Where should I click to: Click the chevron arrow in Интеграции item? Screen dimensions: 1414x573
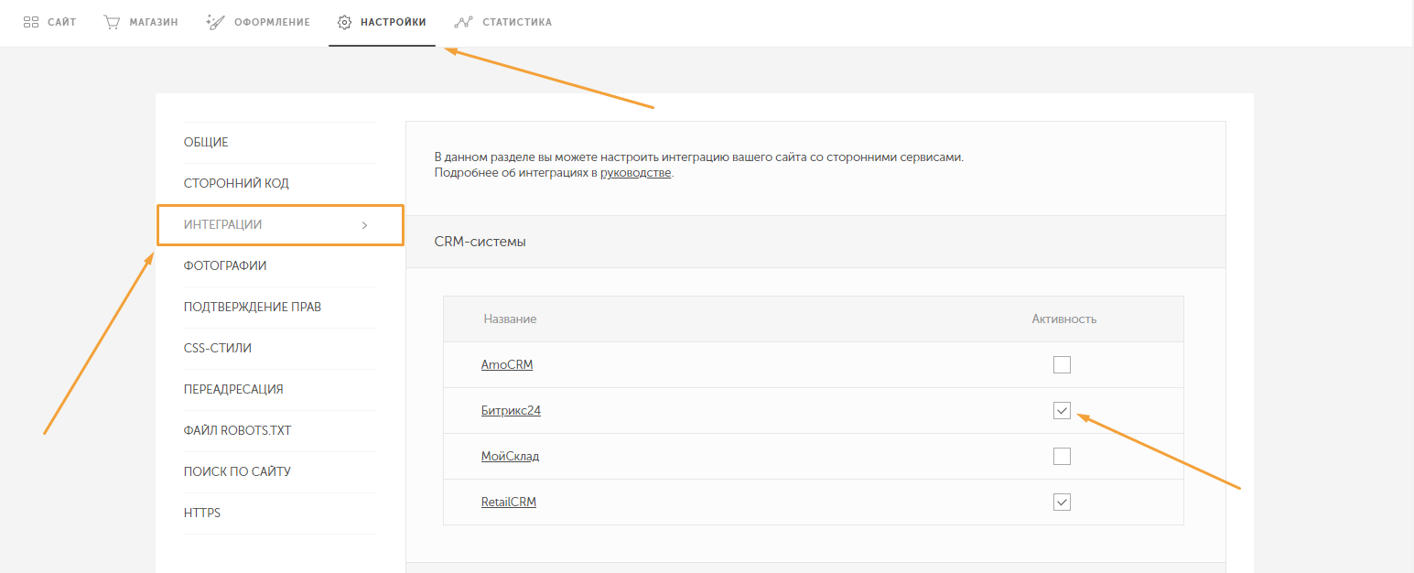[x=364, y=225]
